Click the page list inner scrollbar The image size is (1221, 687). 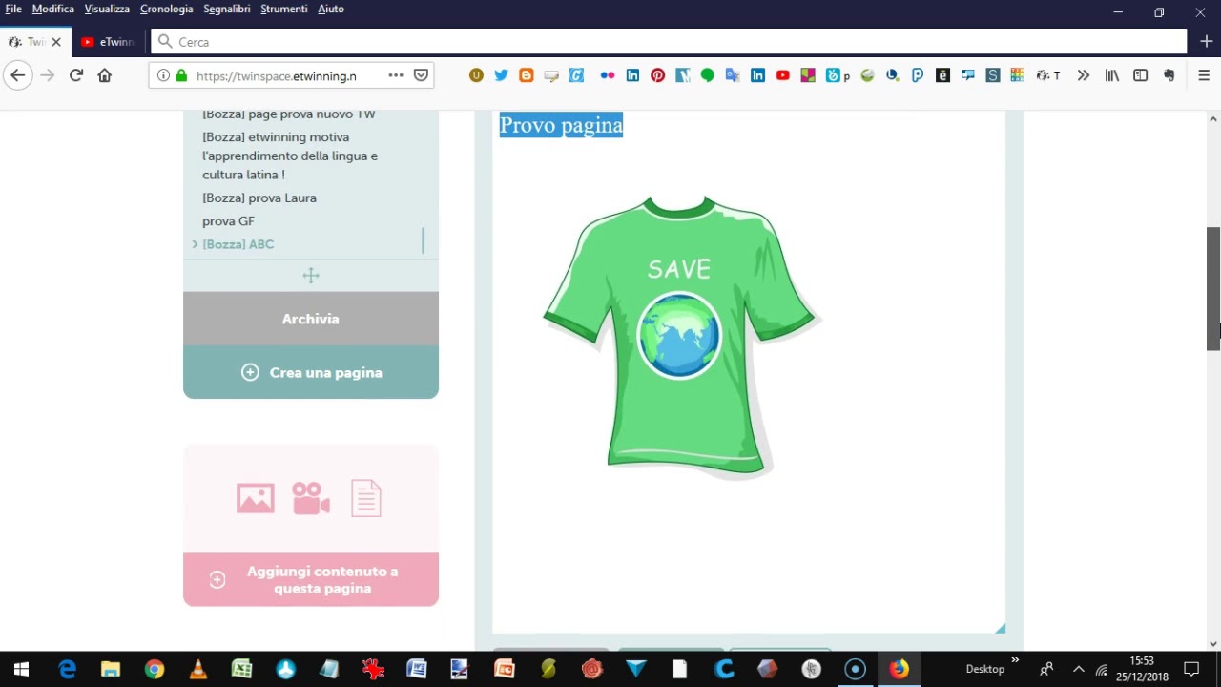pos(423,240)
